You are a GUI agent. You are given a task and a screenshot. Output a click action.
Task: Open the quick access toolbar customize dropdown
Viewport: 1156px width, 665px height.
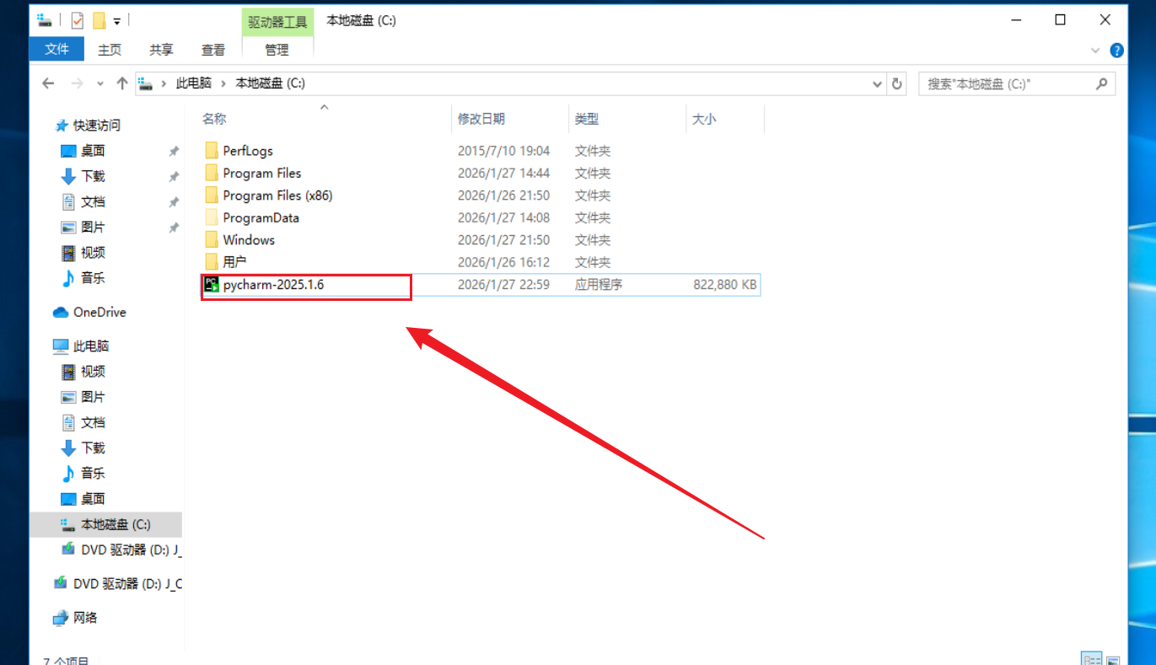click(x=117, y=20)
